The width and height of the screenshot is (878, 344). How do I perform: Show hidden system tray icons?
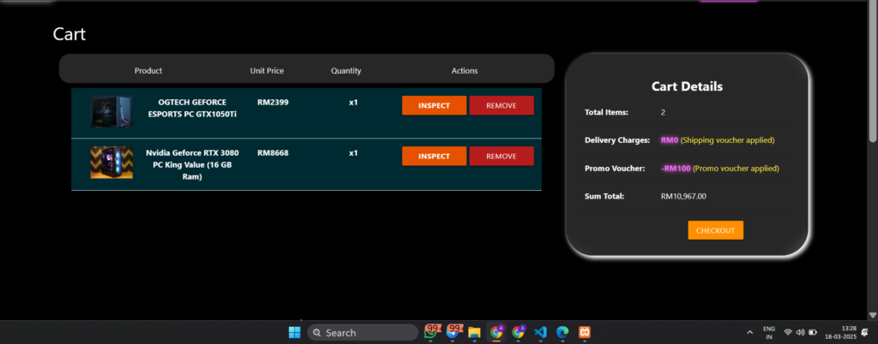click(x=749, y=333)
